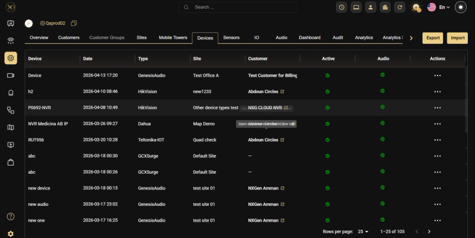This screenshot has height=238, width=475.
Task: Switch to the Sensors tab
Action: [x=231, y=37]
